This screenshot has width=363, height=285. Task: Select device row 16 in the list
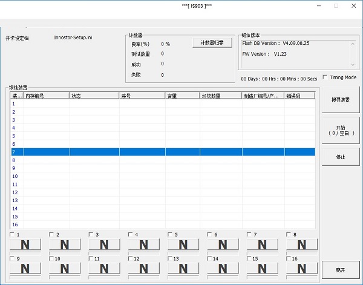click(163, 224)
